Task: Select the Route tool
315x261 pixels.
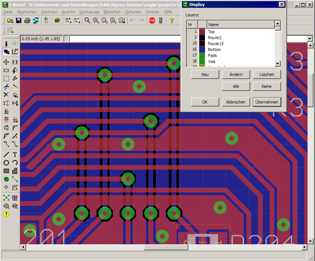Action: pos(6,144)
